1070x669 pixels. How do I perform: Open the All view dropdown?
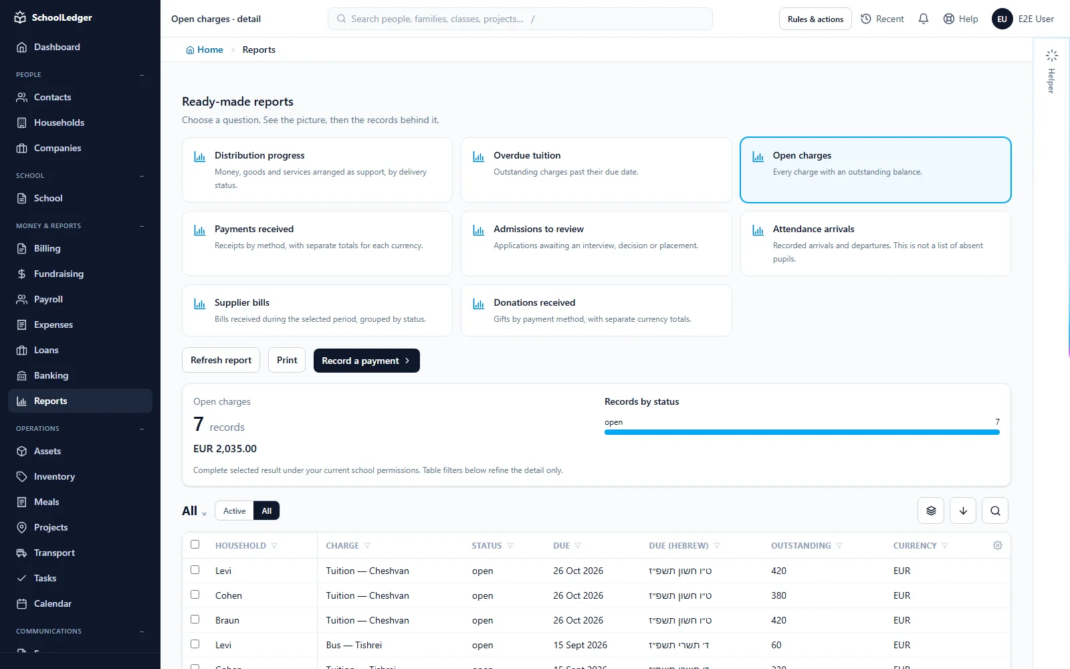tap(194, 511)
